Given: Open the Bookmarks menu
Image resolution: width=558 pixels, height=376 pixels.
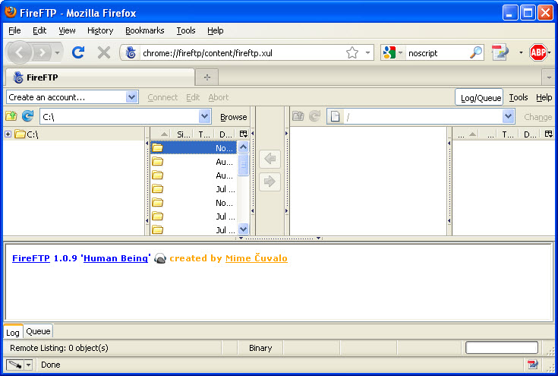Looking at the screenshot, I should 143,30.
